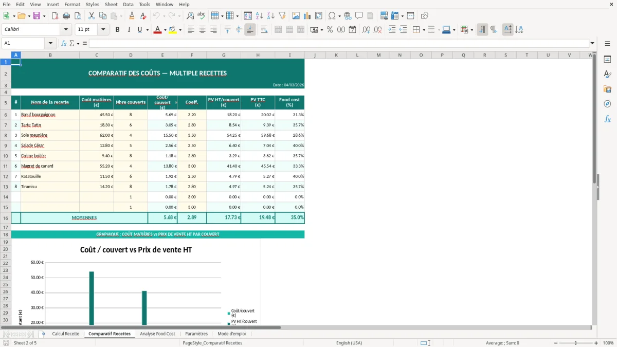Click the Draw Functions shapes icon

coord(424,16)
